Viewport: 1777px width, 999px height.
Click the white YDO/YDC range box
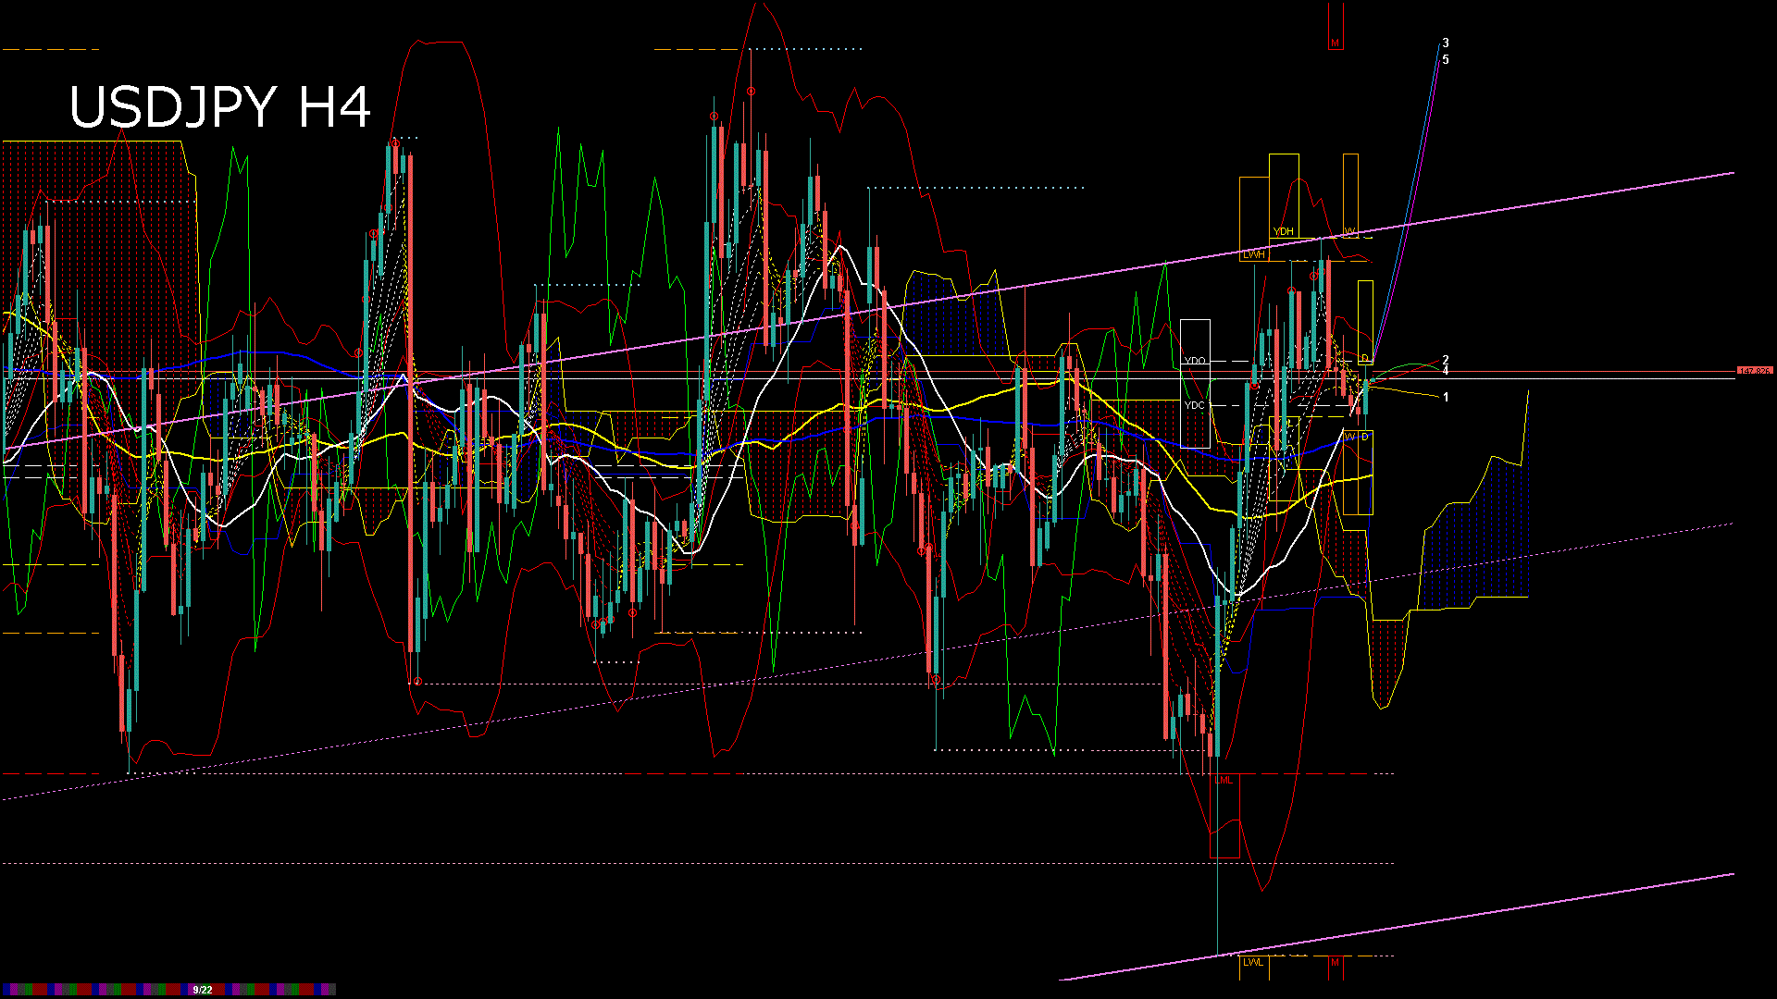1195,384
